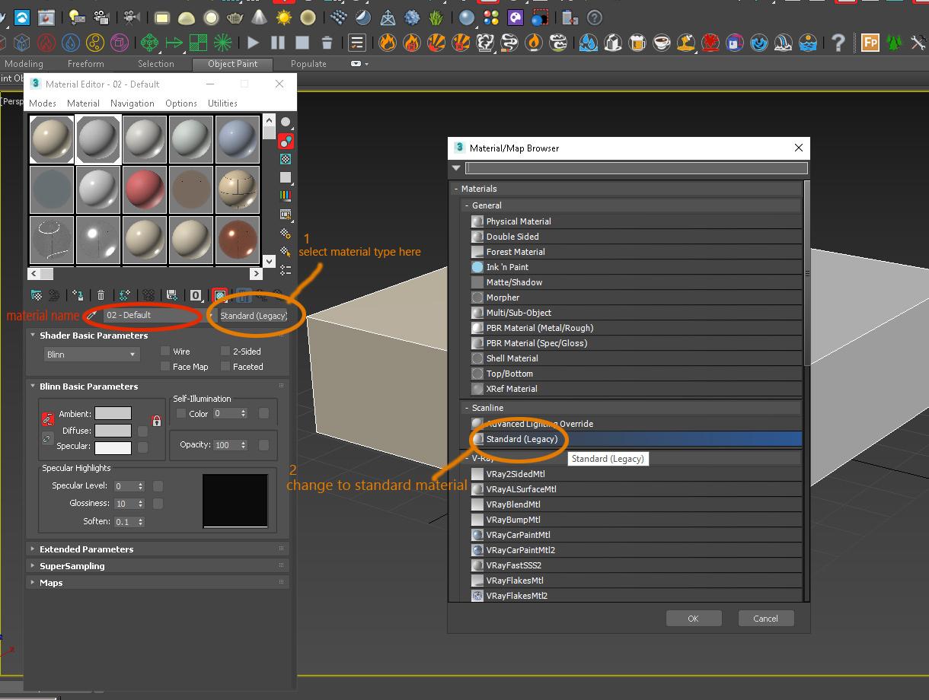Switch to the Populate ribbon tab

[308, 64]
